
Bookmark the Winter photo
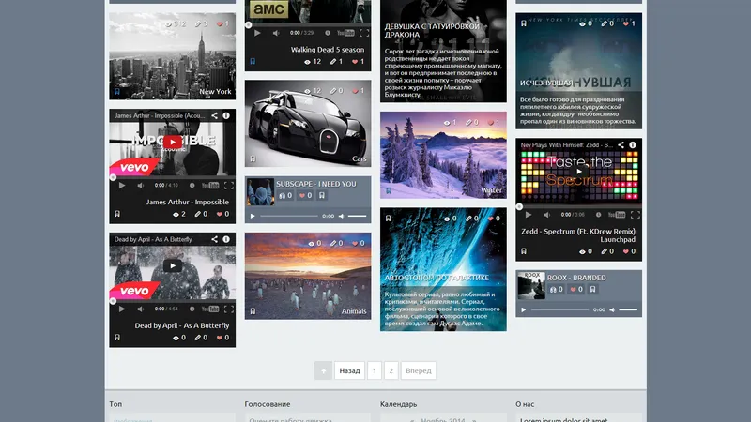tap(389, 190)
